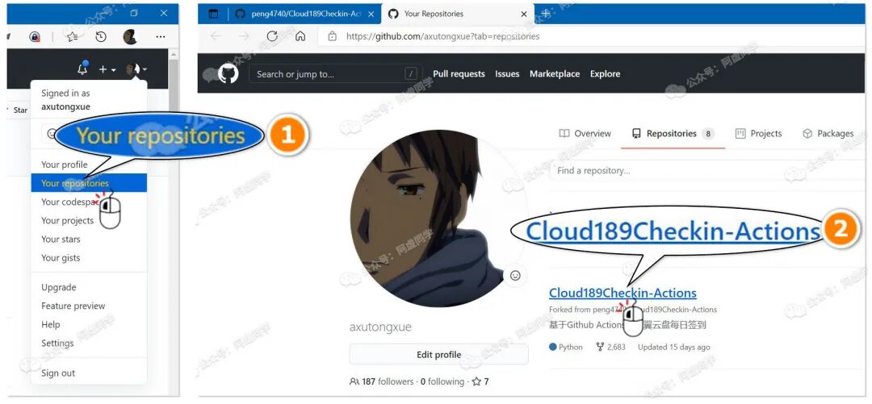Click the site lock icon in address bar
The height and width of the screenshot is (404, 872).
pyautogui.click(x=333, y=36)
